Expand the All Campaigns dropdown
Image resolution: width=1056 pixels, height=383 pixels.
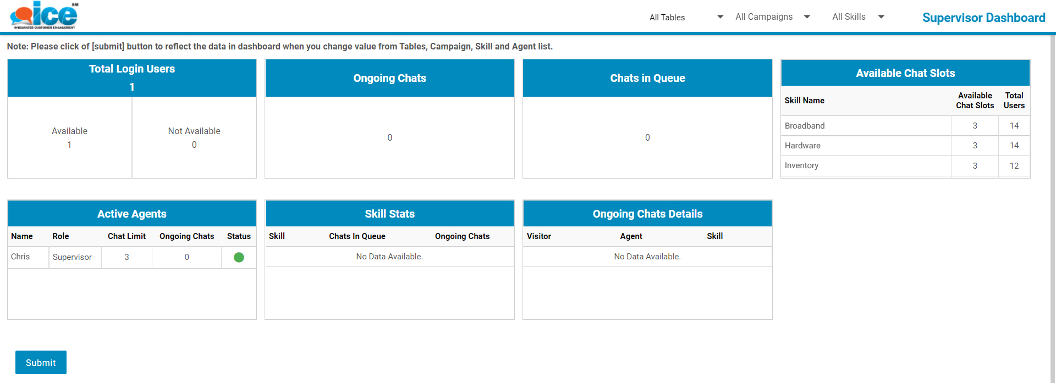(772, 17)
